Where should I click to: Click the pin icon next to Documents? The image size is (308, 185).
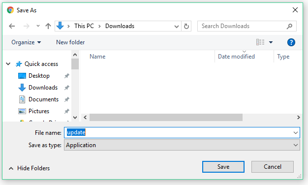pyautogui.click(x=67, y=99)
